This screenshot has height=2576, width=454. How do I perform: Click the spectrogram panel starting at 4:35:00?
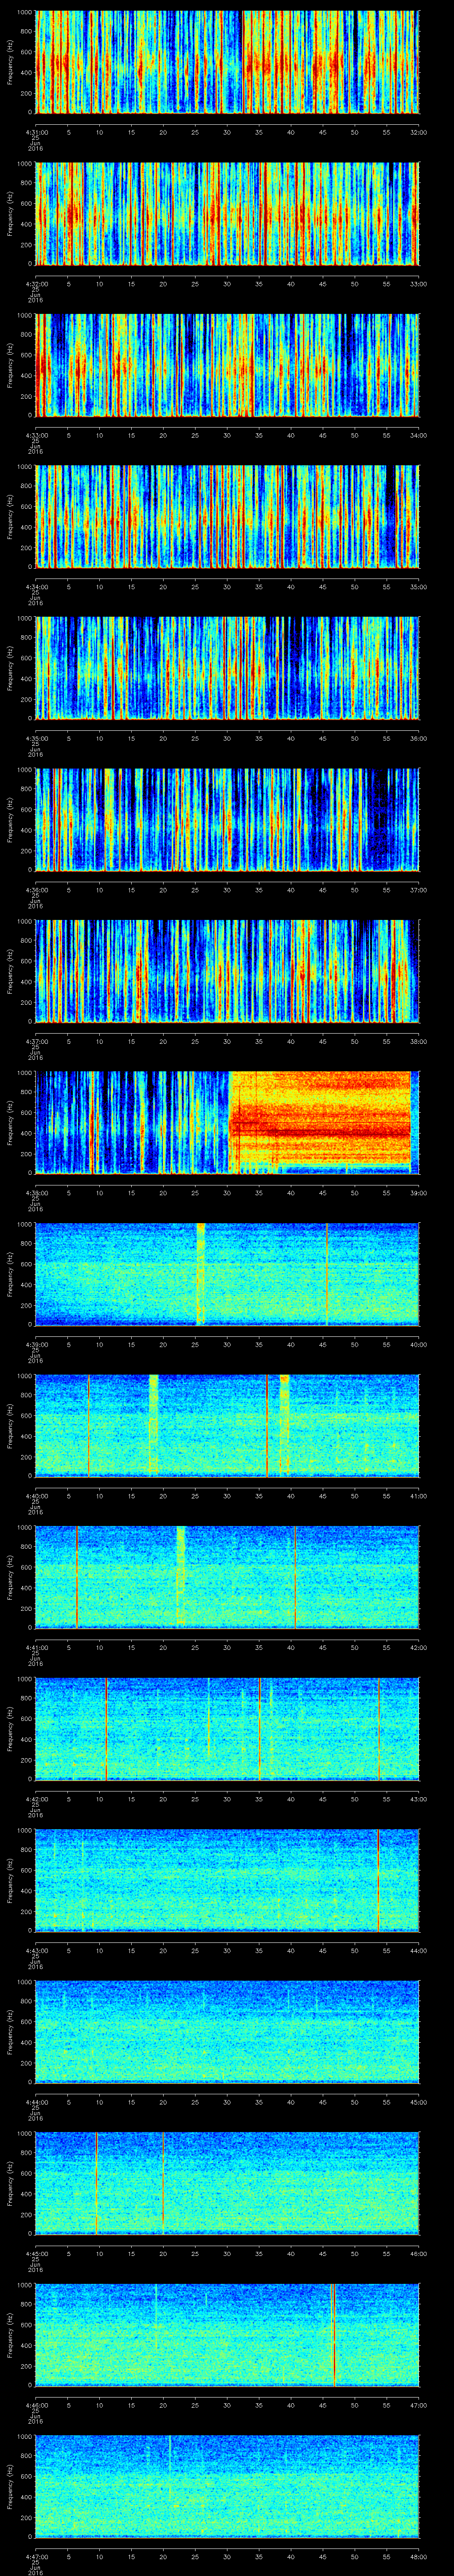[x=227, y=668]
